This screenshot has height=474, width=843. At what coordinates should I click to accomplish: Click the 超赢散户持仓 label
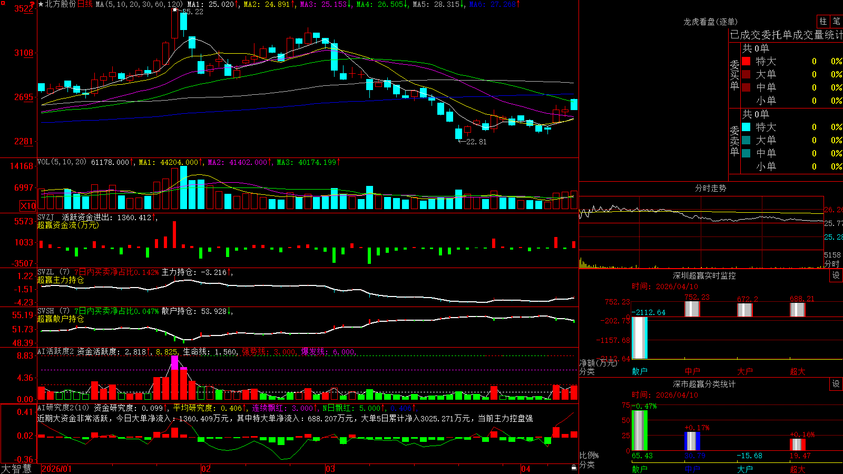pos(61,319)
